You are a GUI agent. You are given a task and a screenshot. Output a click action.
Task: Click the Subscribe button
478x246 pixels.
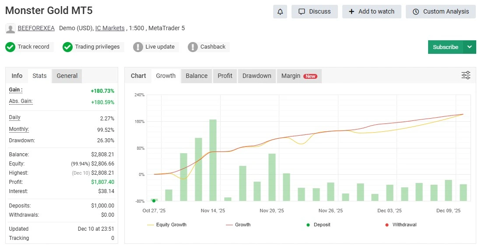click(x=445, y=47)
